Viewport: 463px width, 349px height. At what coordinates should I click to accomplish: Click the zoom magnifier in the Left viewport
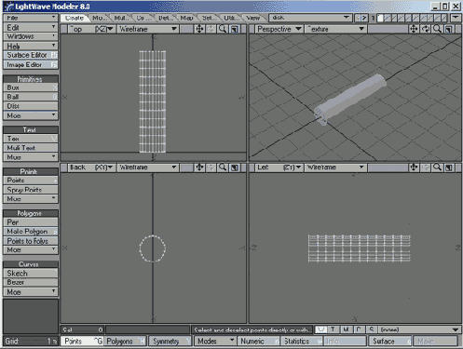point(437,168)
